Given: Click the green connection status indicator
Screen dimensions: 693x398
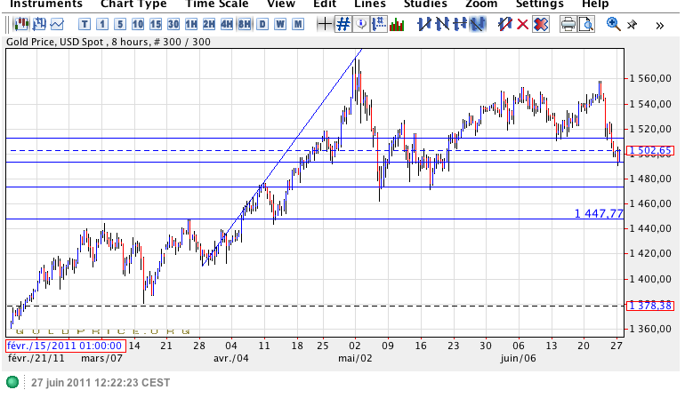Looking at the screenshot, I should click(x=12, y=382).
